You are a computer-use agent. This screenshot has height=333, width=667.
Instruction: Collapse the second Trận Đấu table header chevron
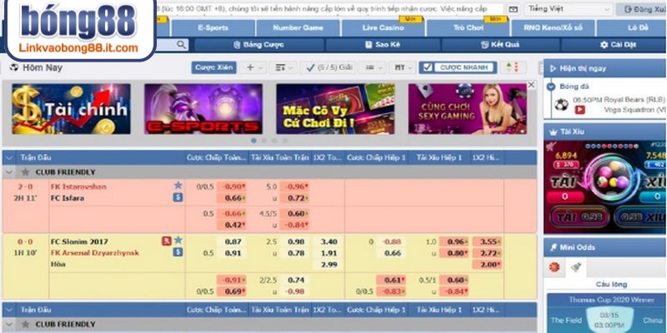click(x=9, y=310)
